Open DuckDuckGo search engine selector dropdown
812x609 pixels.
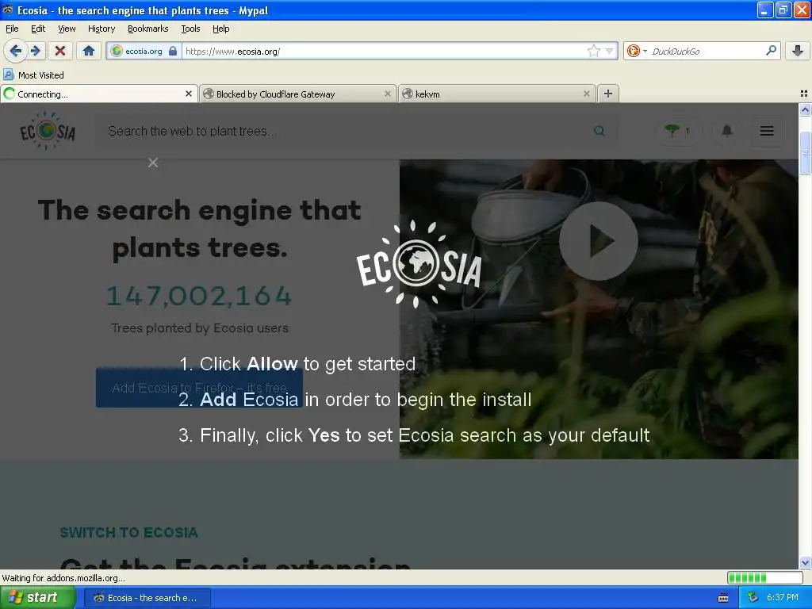(637, 52)
